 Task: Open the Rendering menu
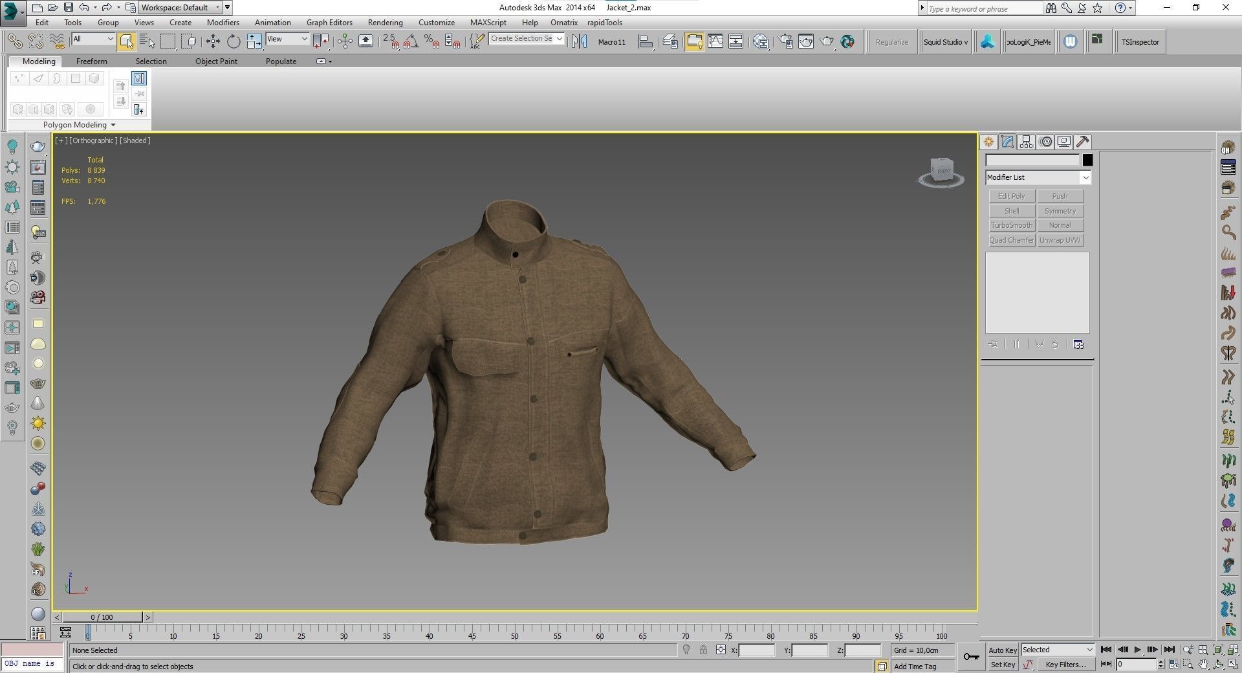point(385,23)
